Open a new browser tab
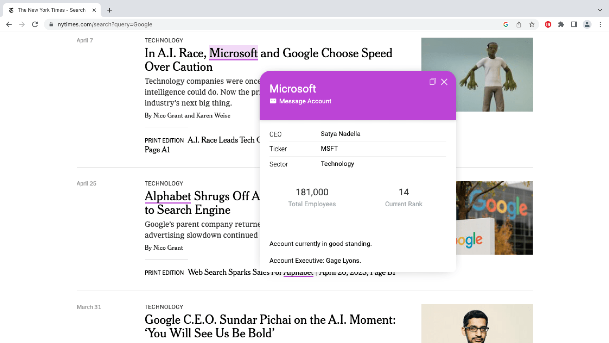The width and height of the screenshot is (609, 343). tap(110, 10)
